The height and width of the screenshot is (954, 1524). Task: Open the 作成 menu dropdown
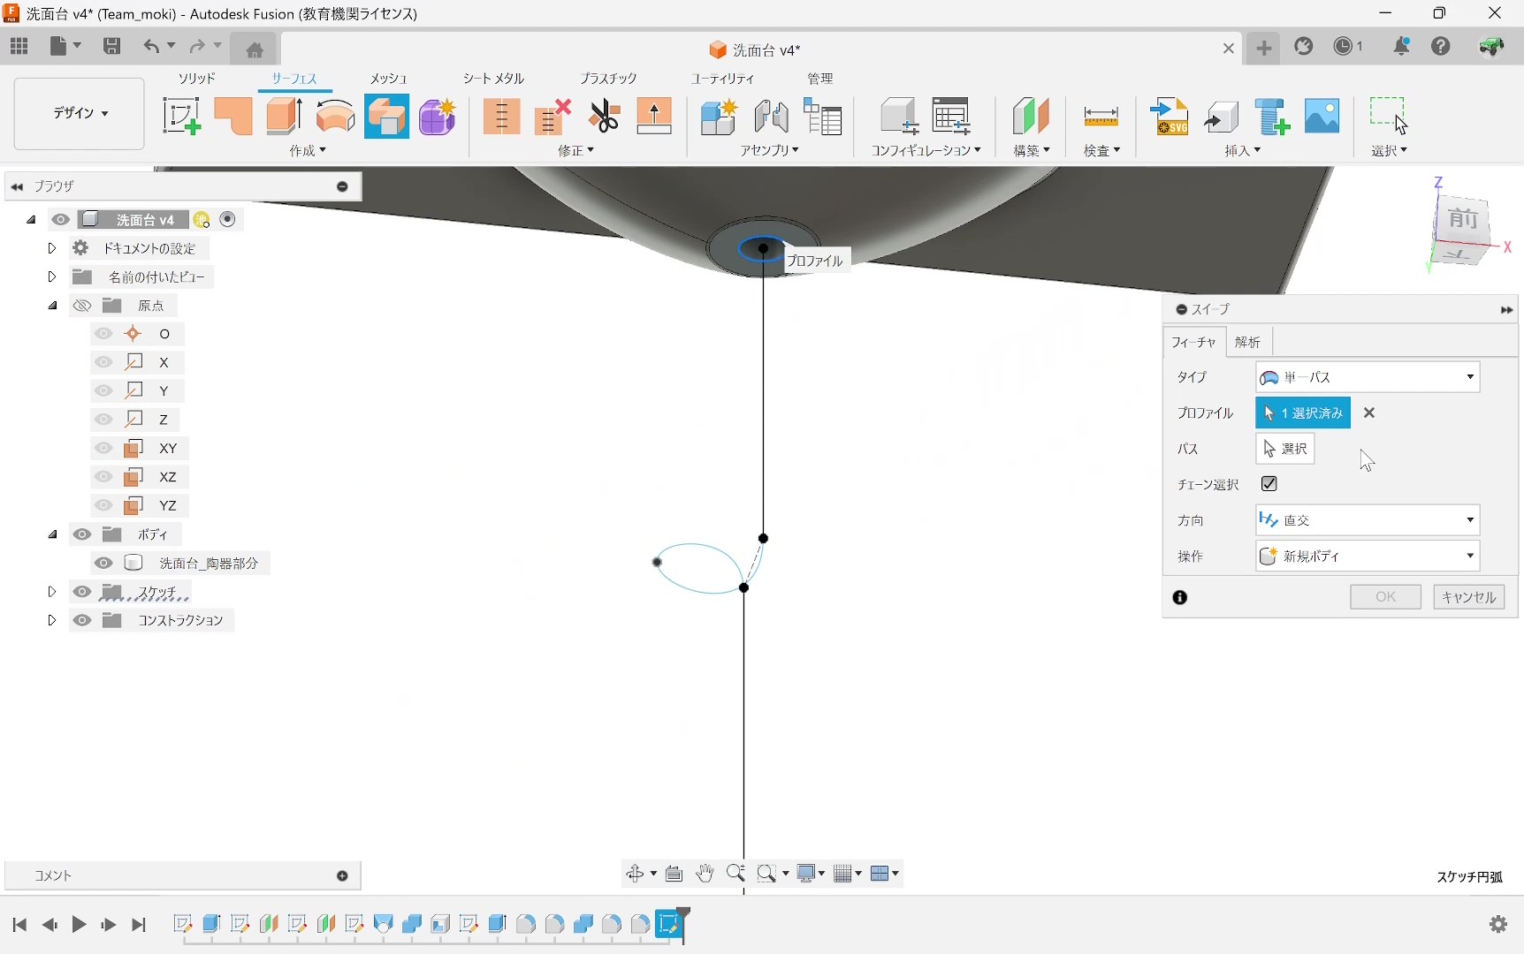pos(308,151)
